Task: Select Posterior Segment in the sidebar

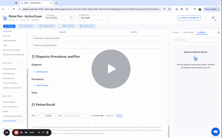Action: (10, 121)
